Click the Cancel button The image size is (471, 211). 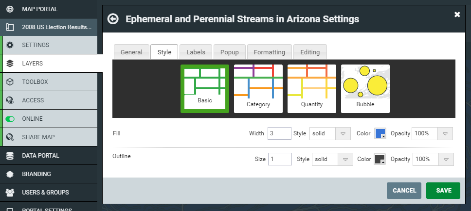click(x=404, y=191)
